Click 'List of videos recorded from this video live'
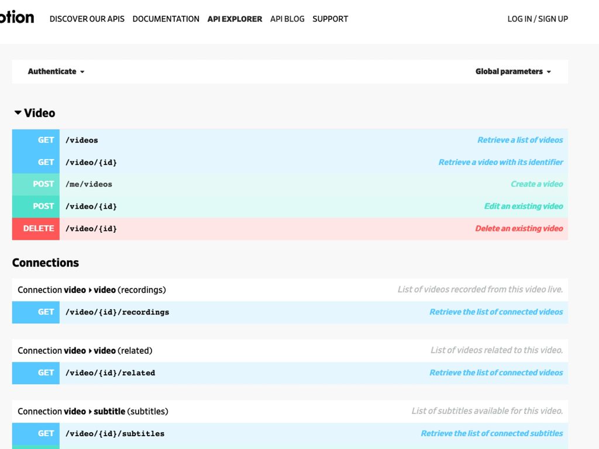This screenshot has height=449, width=599. pyautogui.click(x=480, y=289)
